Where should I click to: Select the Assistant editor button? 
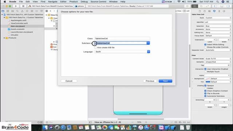201,6
